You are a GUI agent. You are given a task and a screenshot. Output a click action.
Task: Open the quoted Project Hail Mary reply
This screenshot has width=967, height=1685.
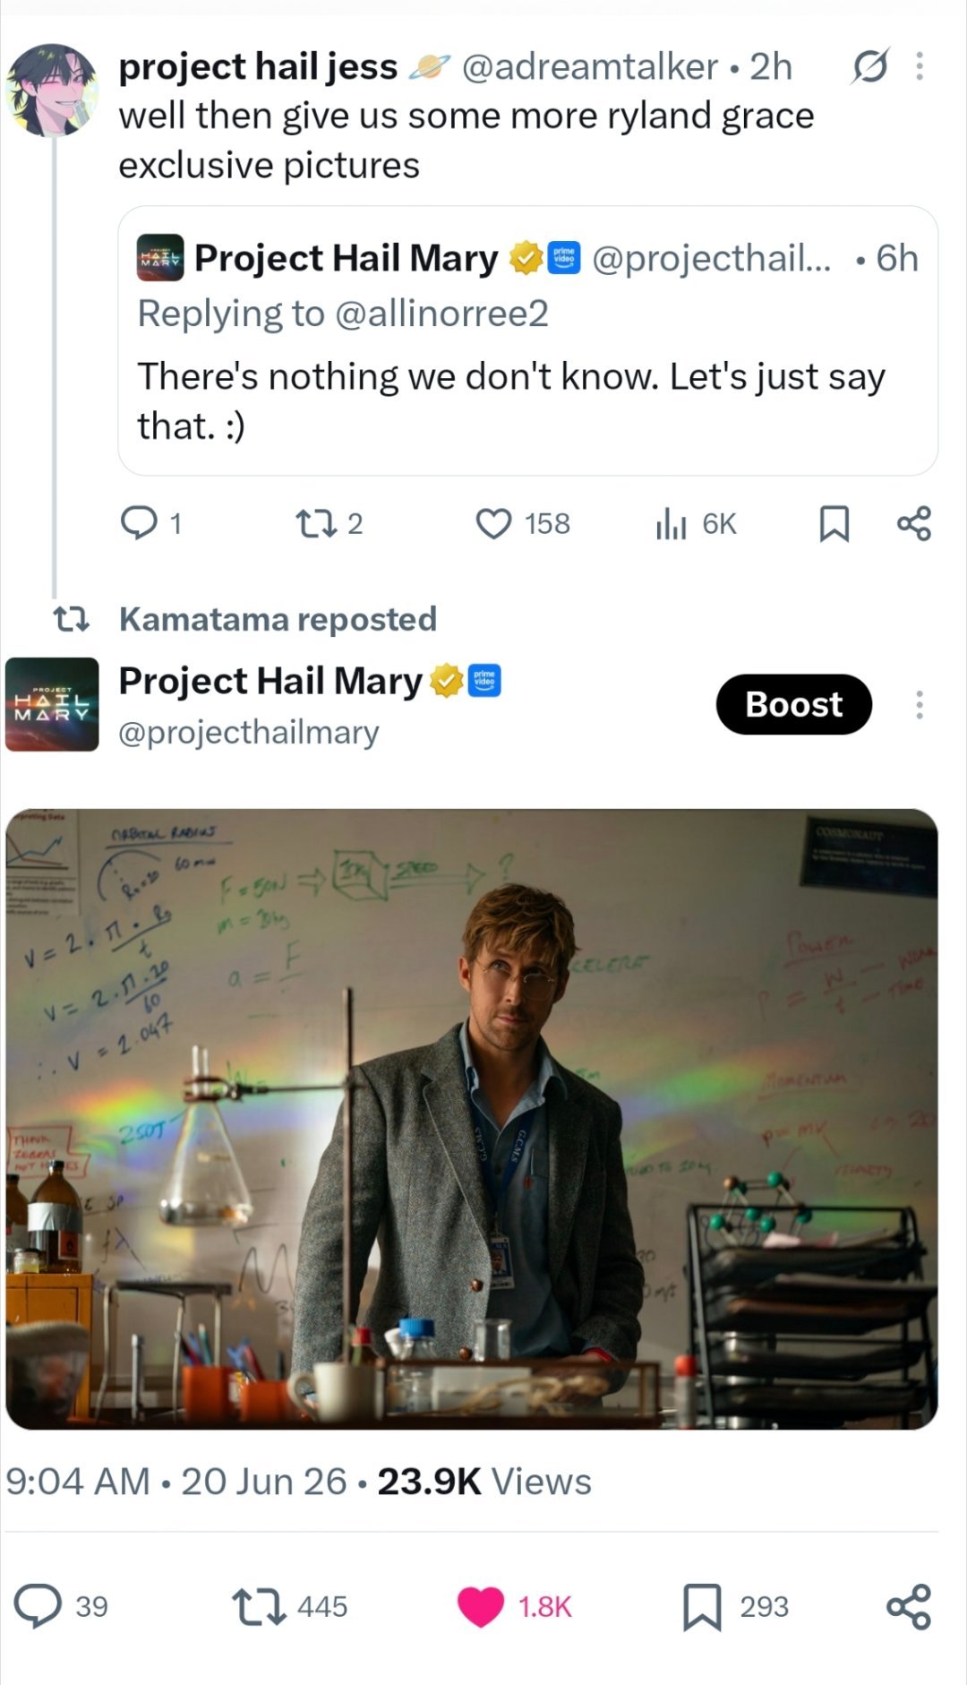528,340
